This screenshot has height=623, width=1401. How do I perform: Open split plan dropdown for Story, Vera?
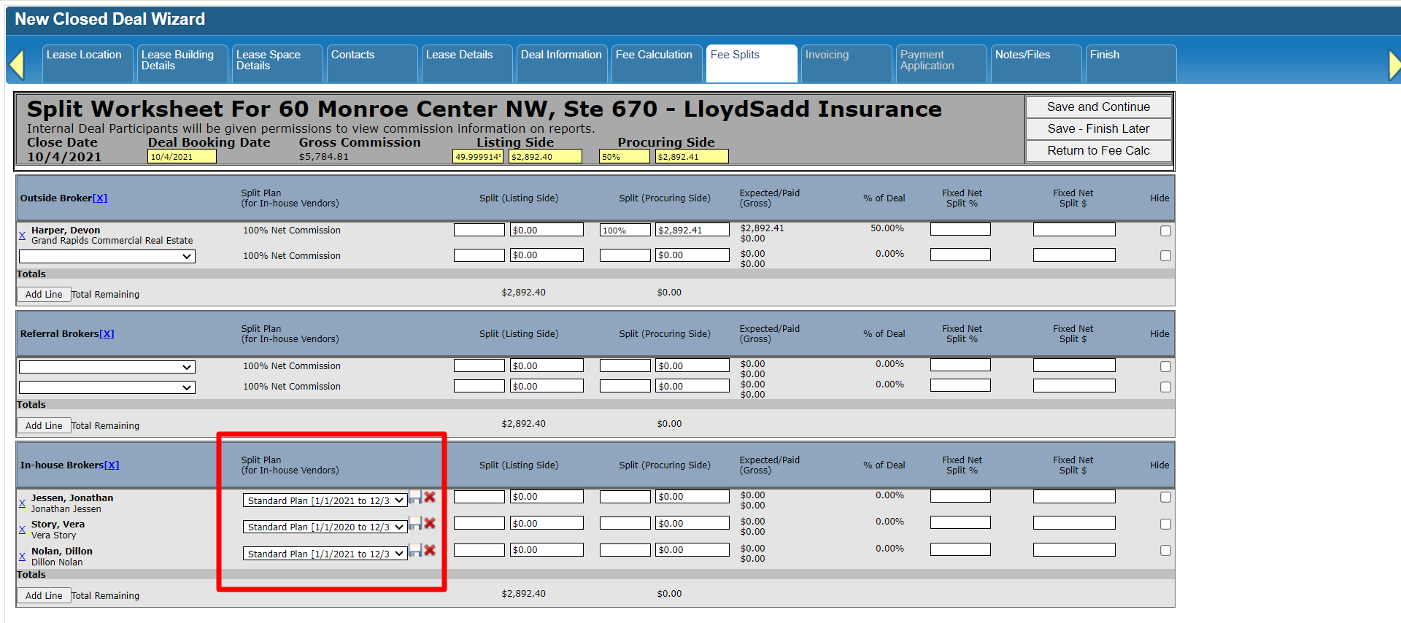(x=325, y=527)
